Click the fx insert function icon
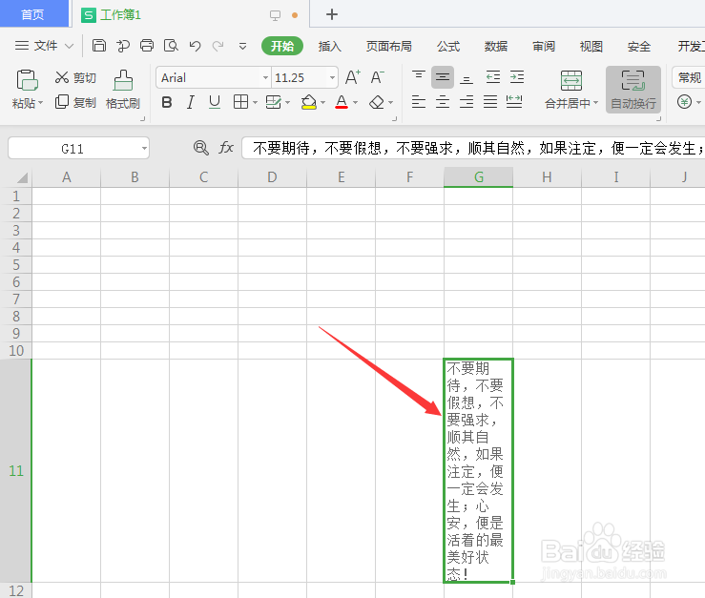 pyautogui.click(x=226, y=148)
